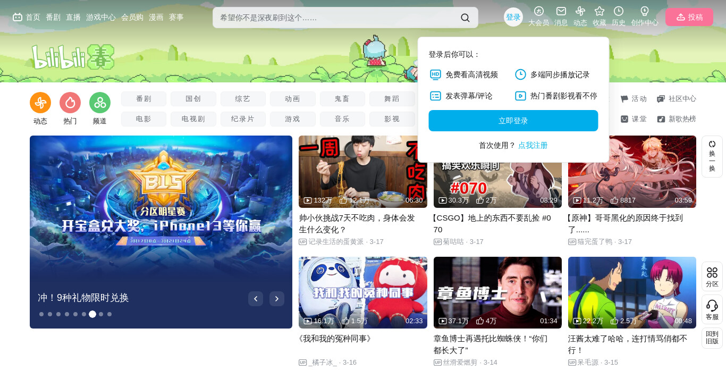
Task: Open the 章鱼博士 video thumbnail
Action: [x=497, y=293]
